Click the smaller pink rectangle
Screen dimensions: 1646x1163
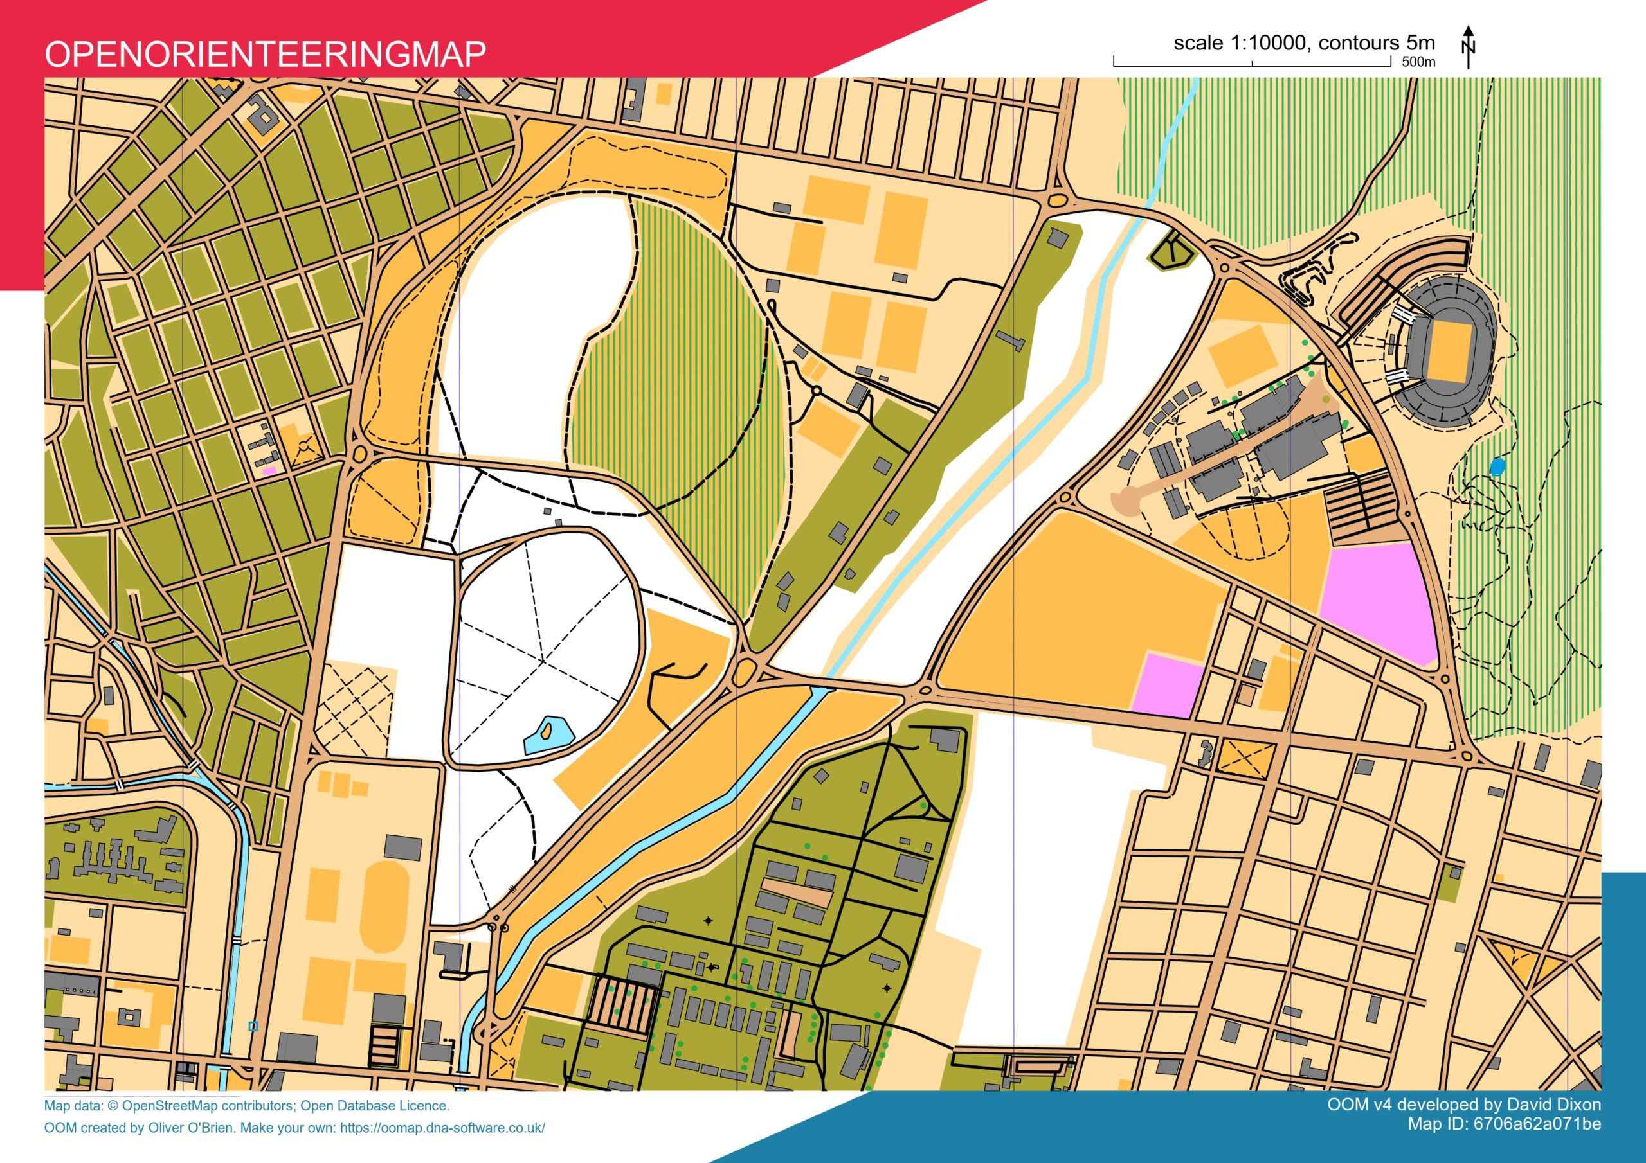(1167, 686)
